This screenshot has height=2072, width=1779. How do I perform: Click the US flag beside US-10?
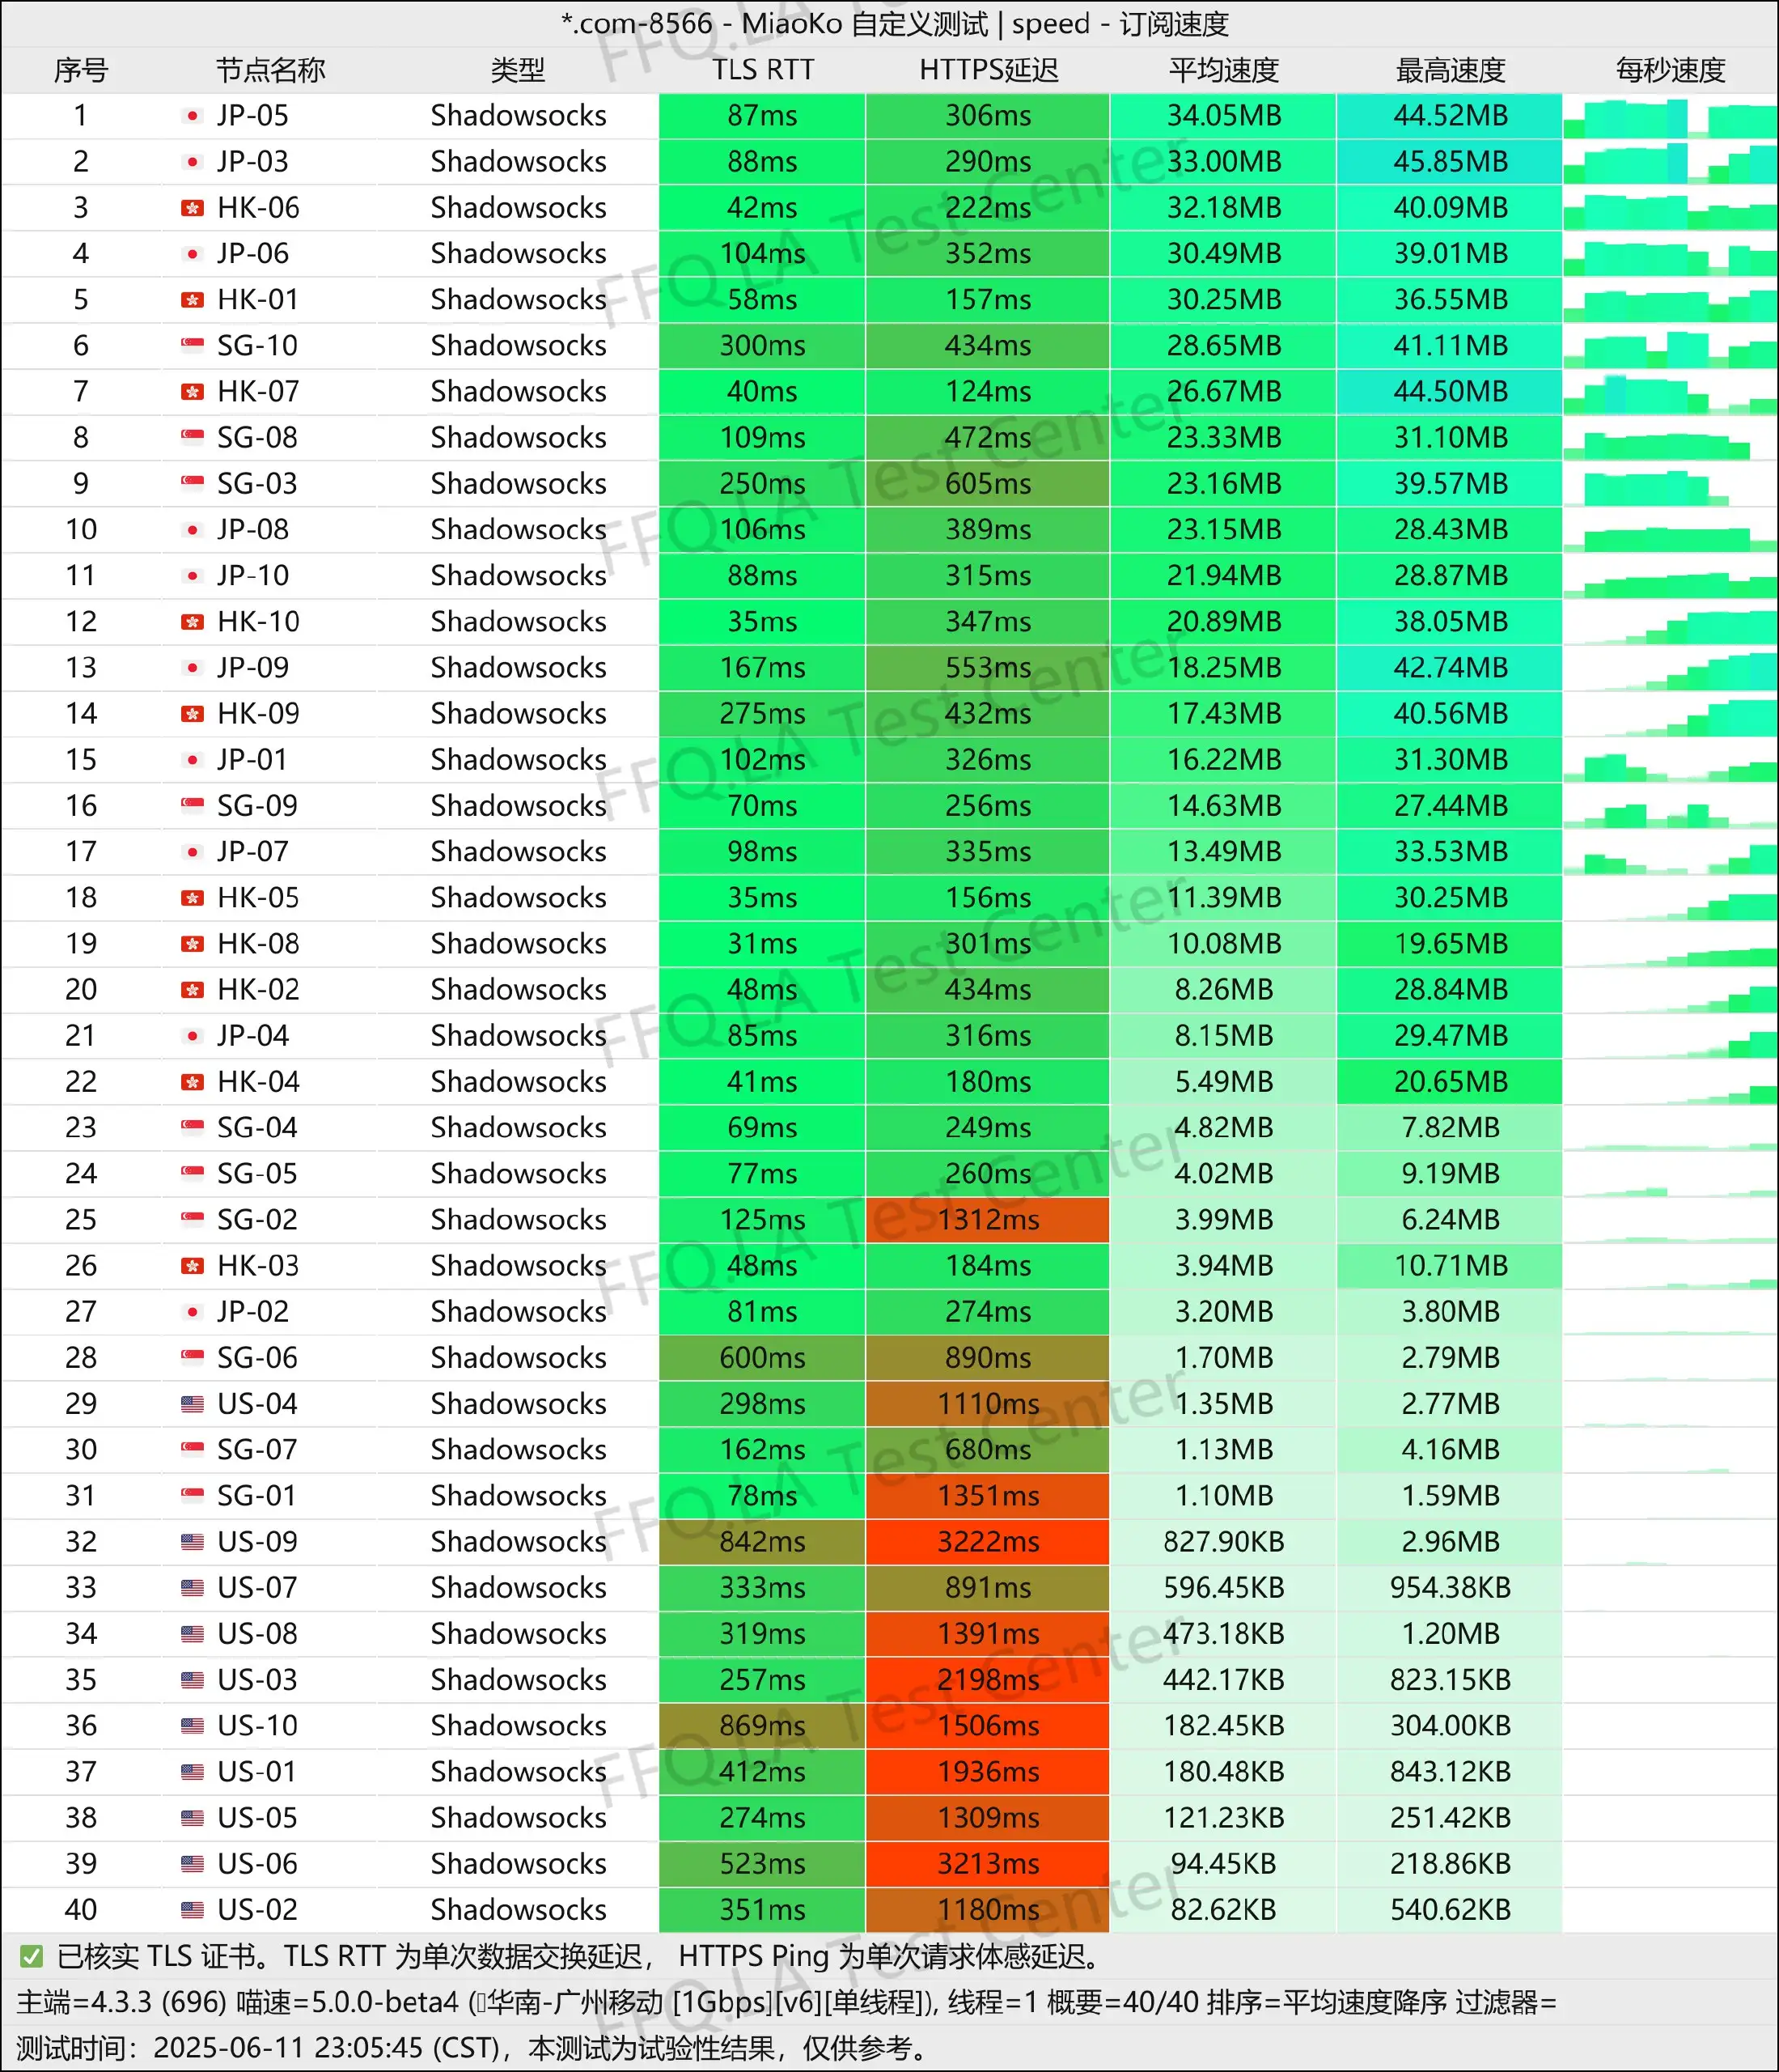[x=193, y=1726]
